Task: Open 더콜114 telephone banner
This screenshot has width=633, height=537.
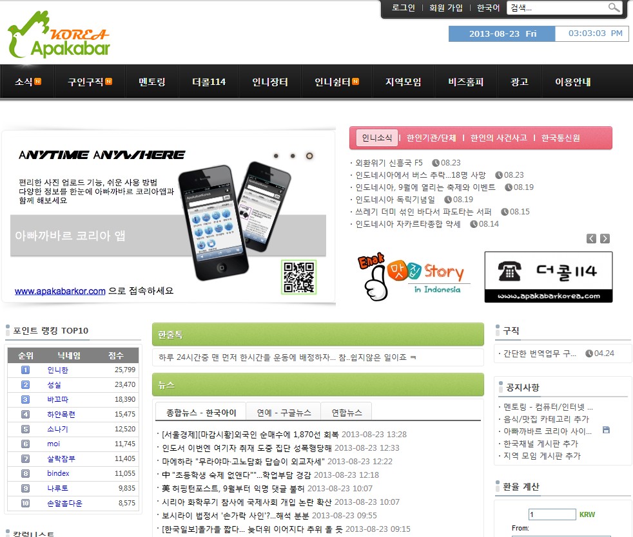Action: [549, 277]
